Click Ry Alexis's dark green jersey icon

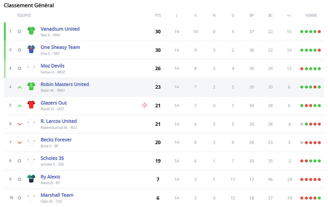coord(31,179)
